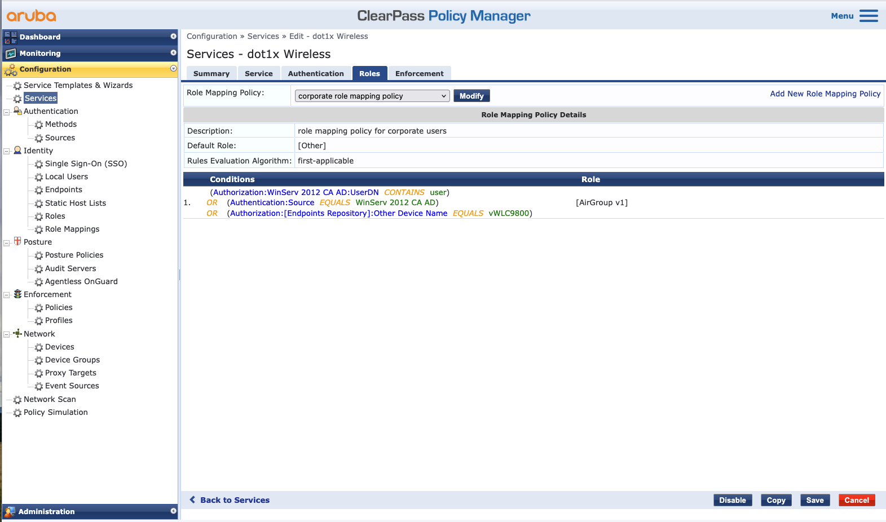Viewport: 886px width, 522px height.
Task: Open enforcement Policies tree item
Action: (59, 307)
